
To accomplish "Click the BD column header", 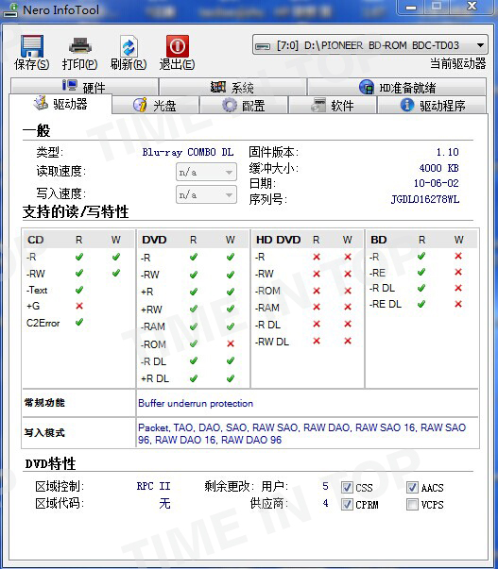I will click(x=378, y=240).
